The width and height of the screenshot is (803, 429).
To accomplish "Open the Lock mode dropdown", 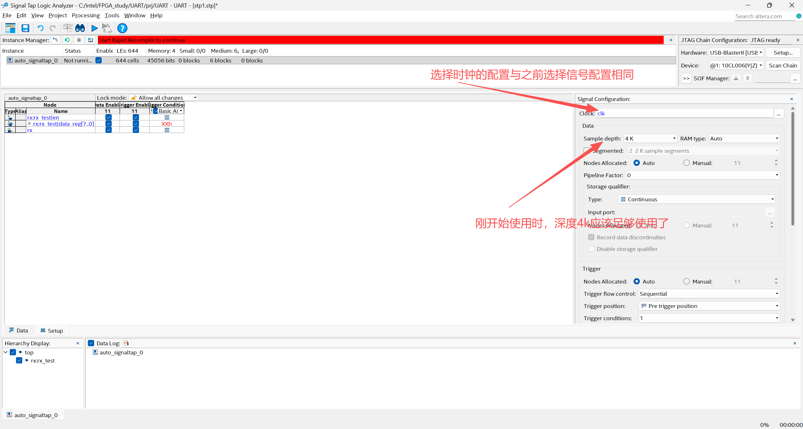I will click(x=164, y=98).
